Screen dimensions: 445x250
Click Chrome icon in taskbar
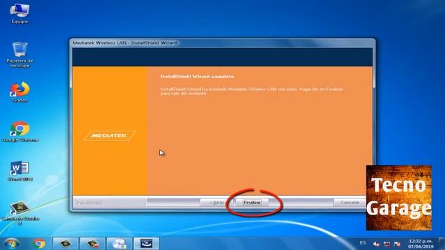click(x=39, y=244)
